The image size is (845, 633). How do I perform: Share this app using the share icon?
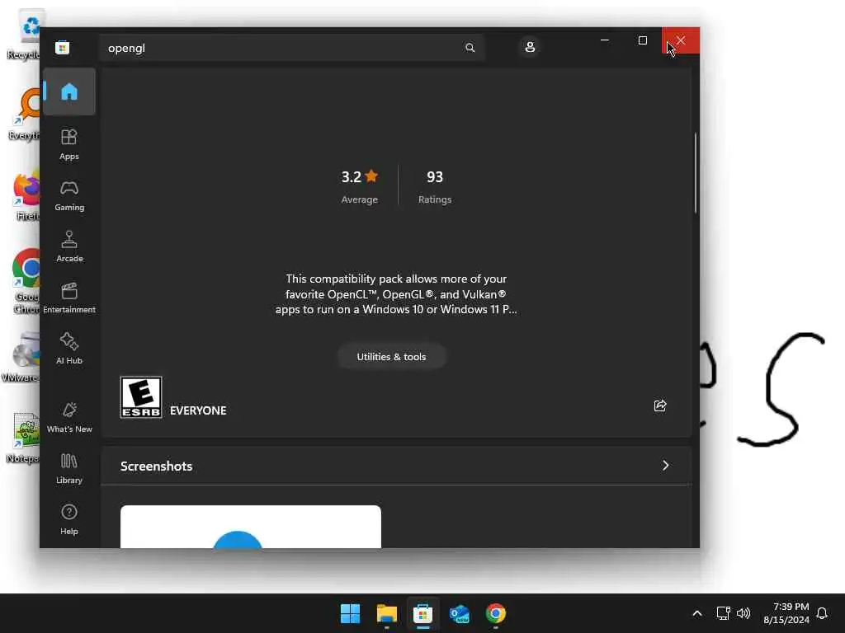tap(660, 406)
